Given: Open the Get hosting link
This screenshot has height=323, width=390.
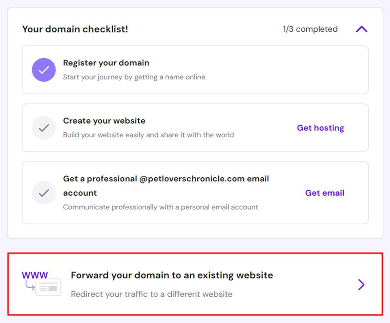Looking at the screenshot, I should click(320, 128).
